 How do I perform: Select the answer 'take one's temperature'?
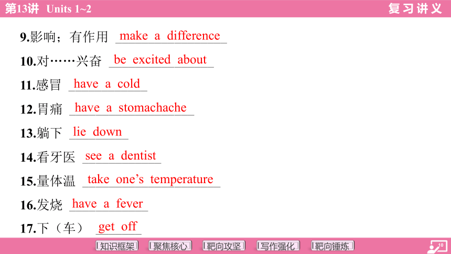(151, 179)
